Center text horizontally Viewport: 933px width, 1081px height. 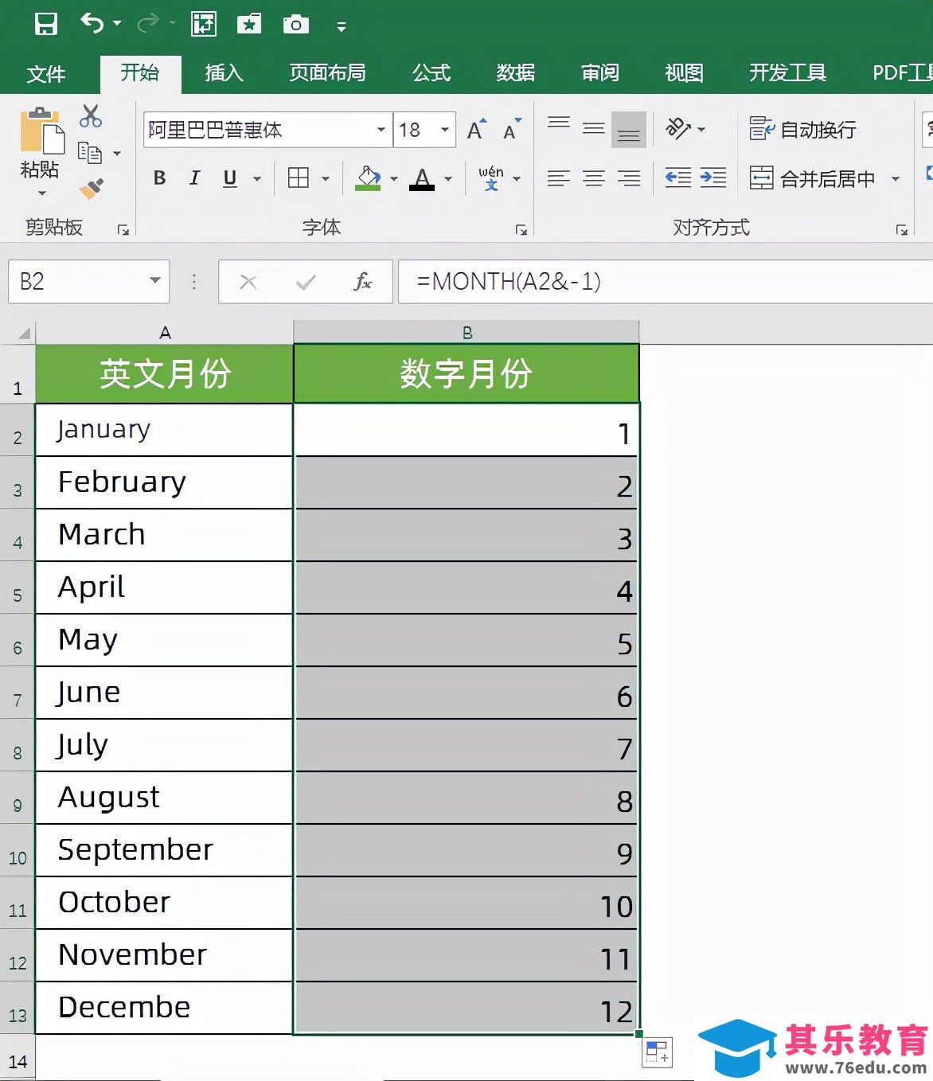click(x=594, y=178)
